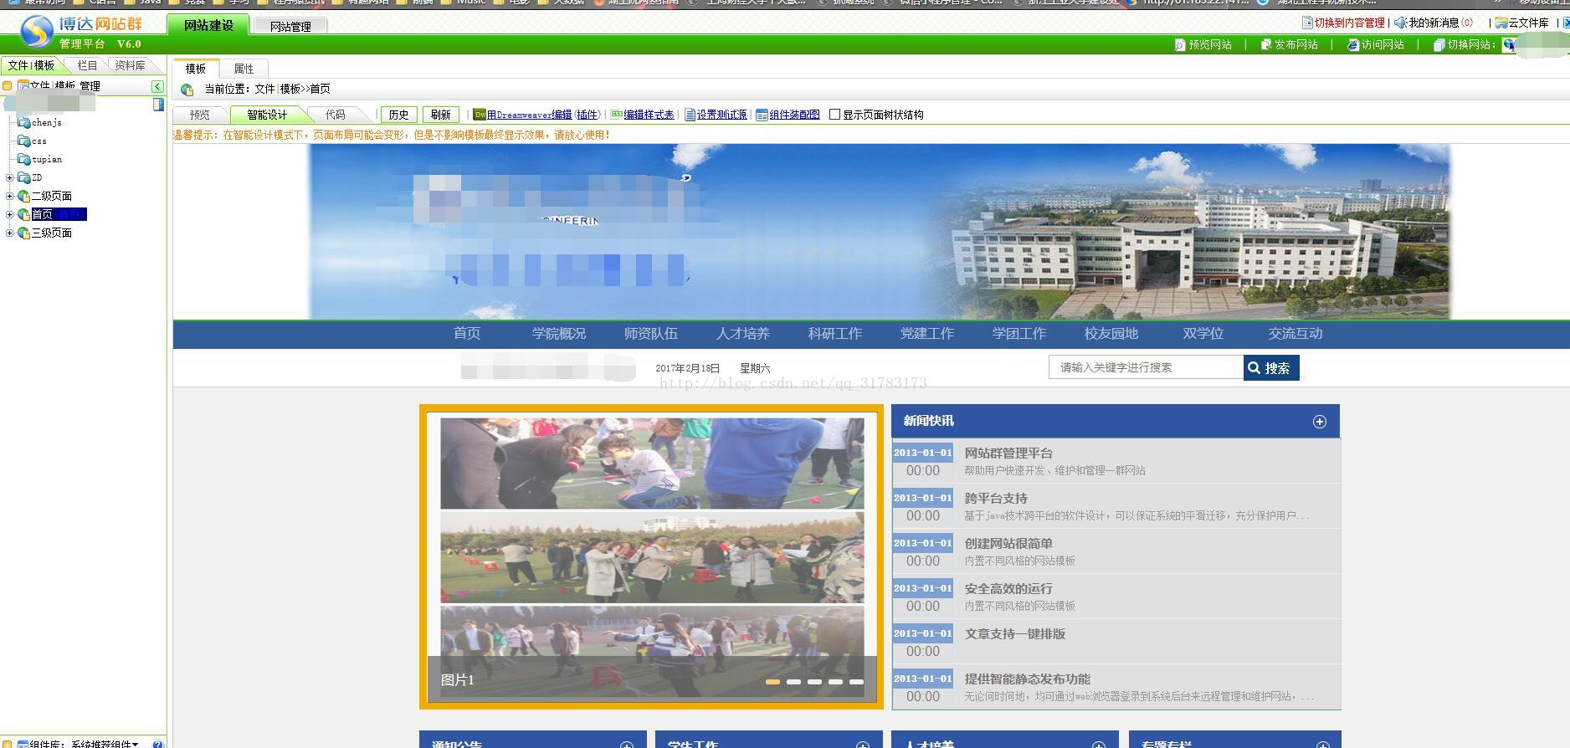Click the CSS stylesheet edit icon
1570x748 pixels.
click(x=617, y=115)
